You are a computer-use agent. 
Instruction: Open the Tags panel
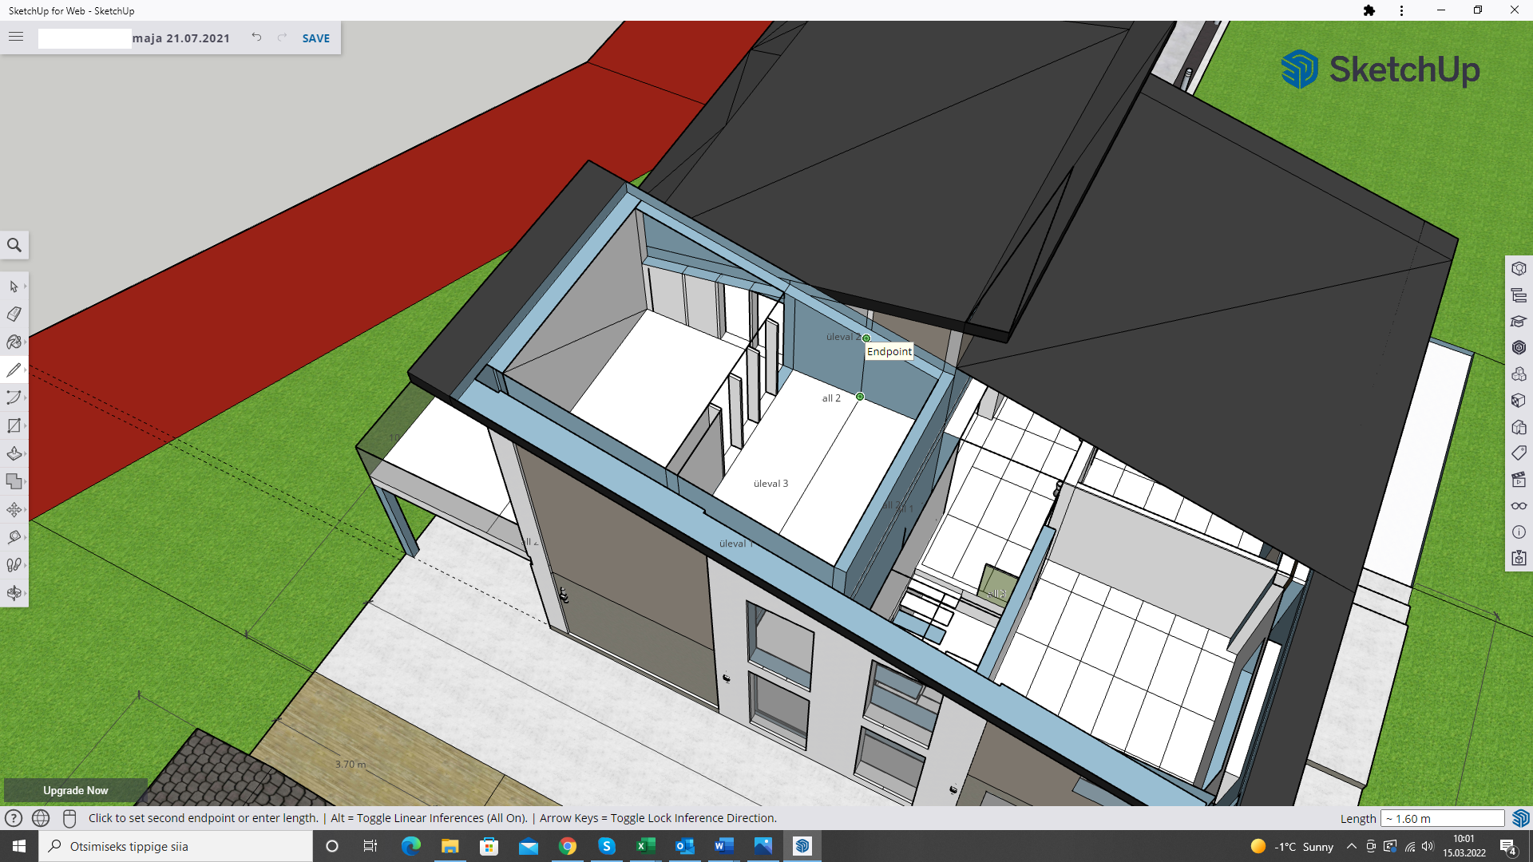(x=1519, y=453)
